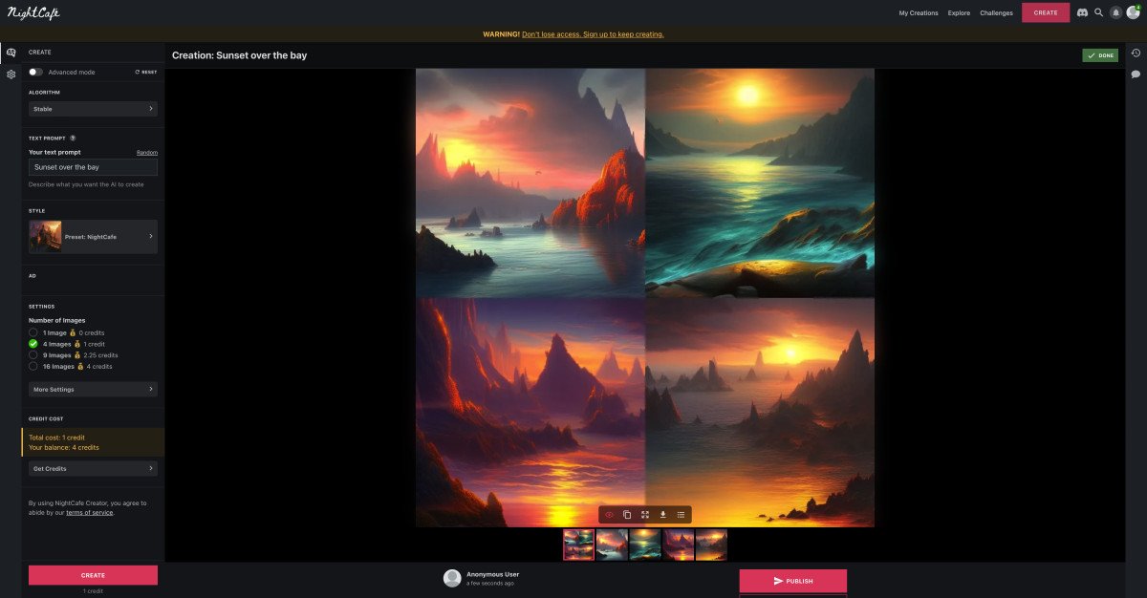Click the text prompt input field

point(93,167)
